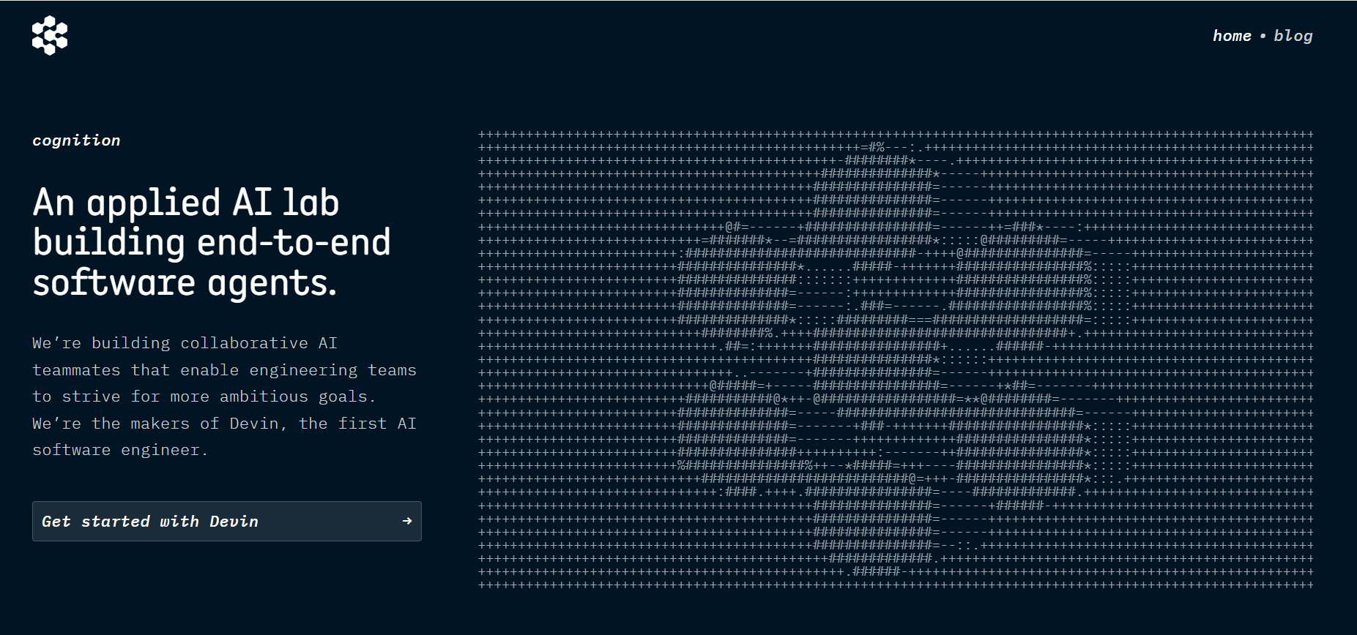The width and height of the screenshot is (1357, 635).
Task: Click the text 'teammates that enable engineering teams'
Action: coord(224,370)
